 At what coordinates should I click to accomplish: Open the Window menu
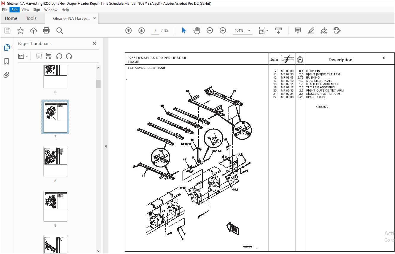pyautogui.click(x=51, y=10)
